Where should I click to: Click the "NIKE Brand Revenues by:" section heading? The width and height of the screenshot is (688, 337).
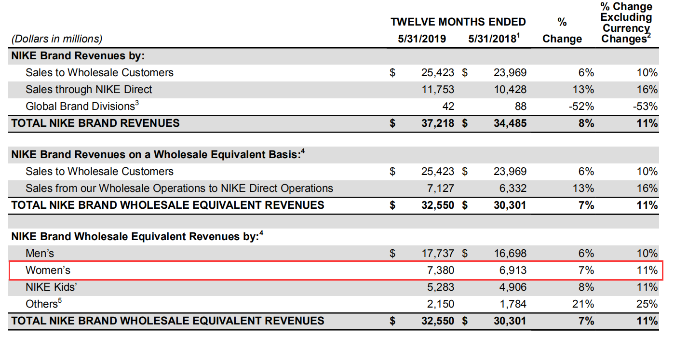coord(78,55)
